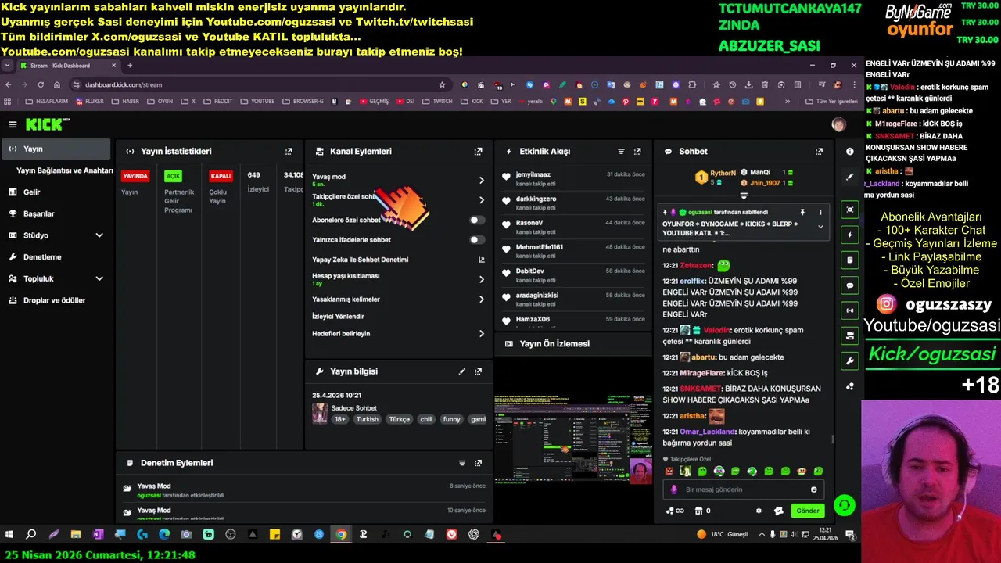
Task: Open the Kick hamburger menu
Action: click(x=13, y=124)
